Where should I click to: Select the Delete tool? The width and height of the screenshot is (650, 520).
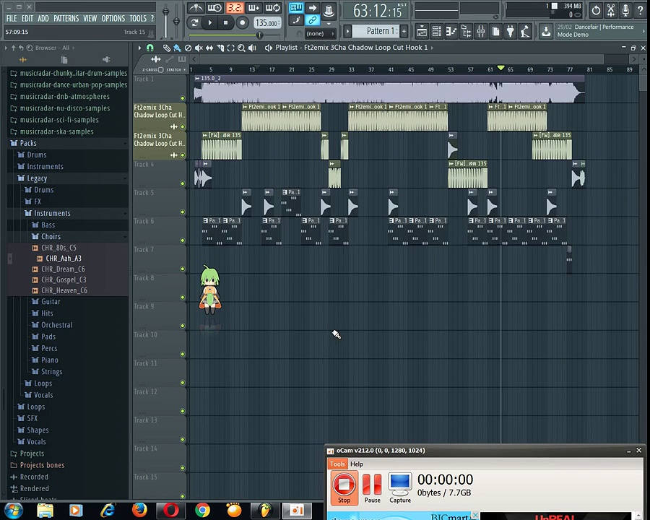[x=188, y=48]
